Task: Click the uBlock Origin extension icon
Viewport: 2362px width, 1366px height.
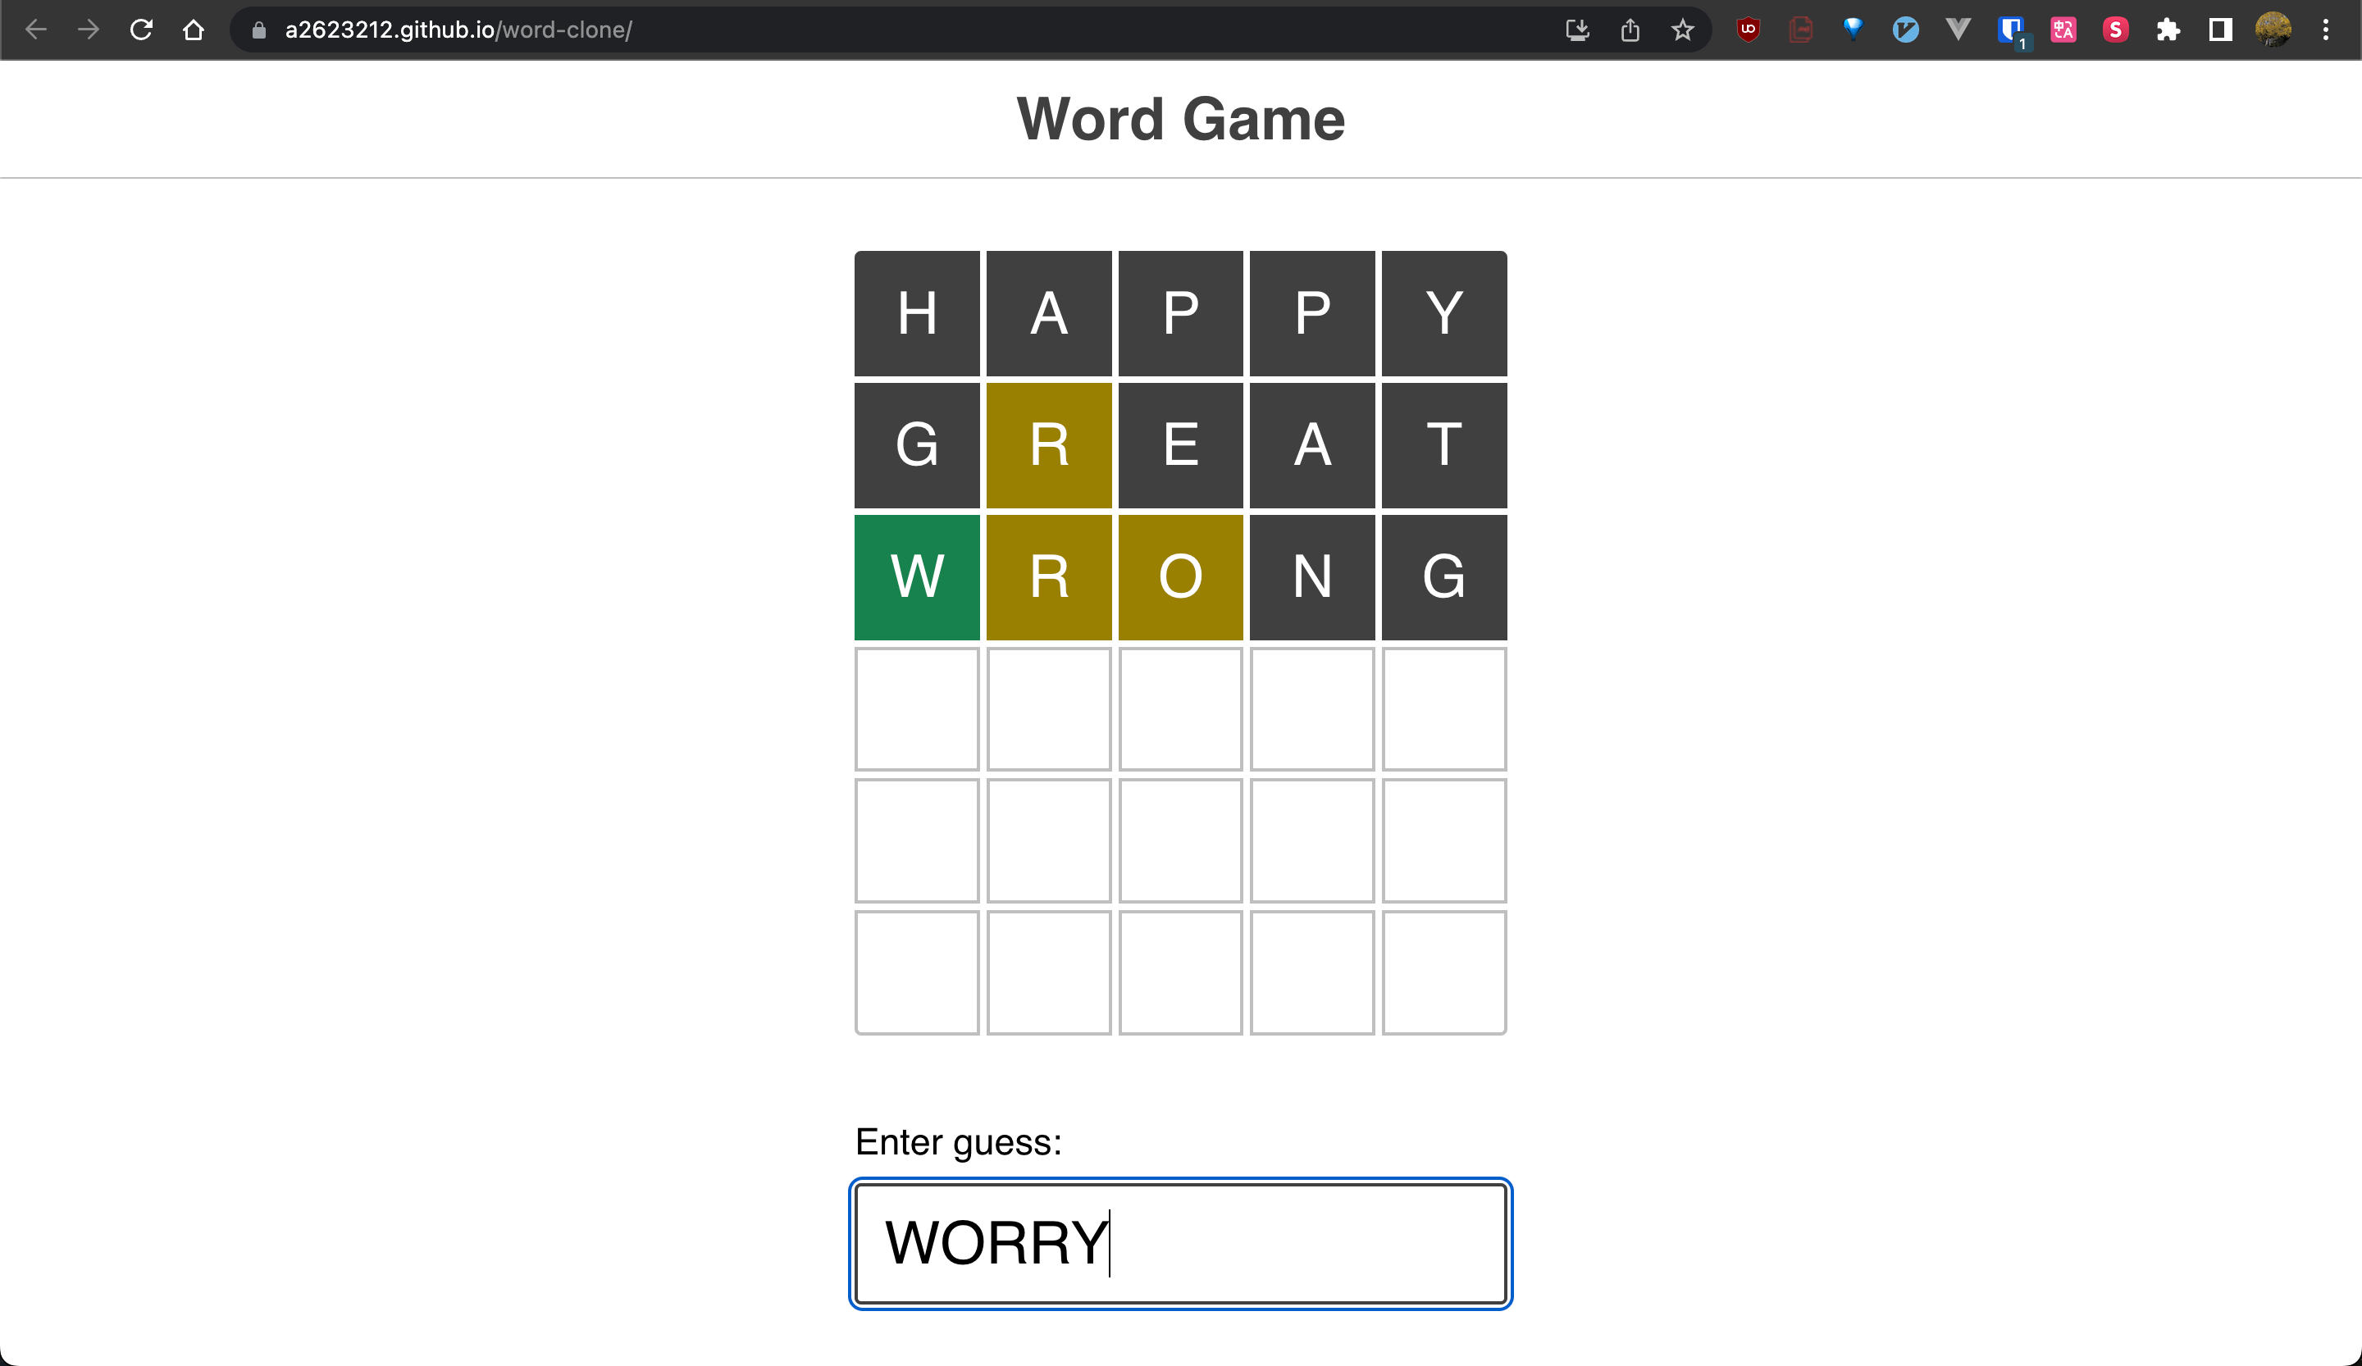Action: point(1748,30)
